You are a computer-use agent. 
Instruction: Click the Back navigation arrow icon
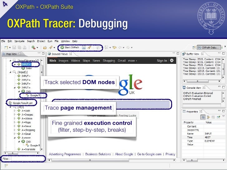[x=120, y=47]
